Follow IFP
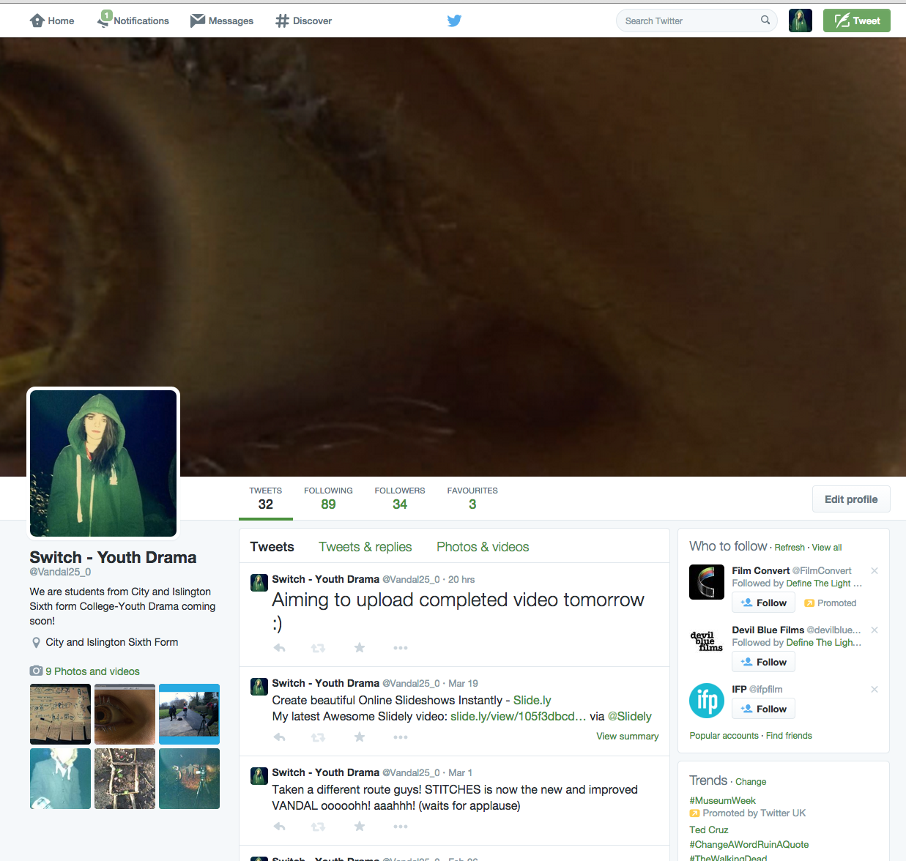The height and width of the screenshot is (861, 906). (x=763, y=709)
